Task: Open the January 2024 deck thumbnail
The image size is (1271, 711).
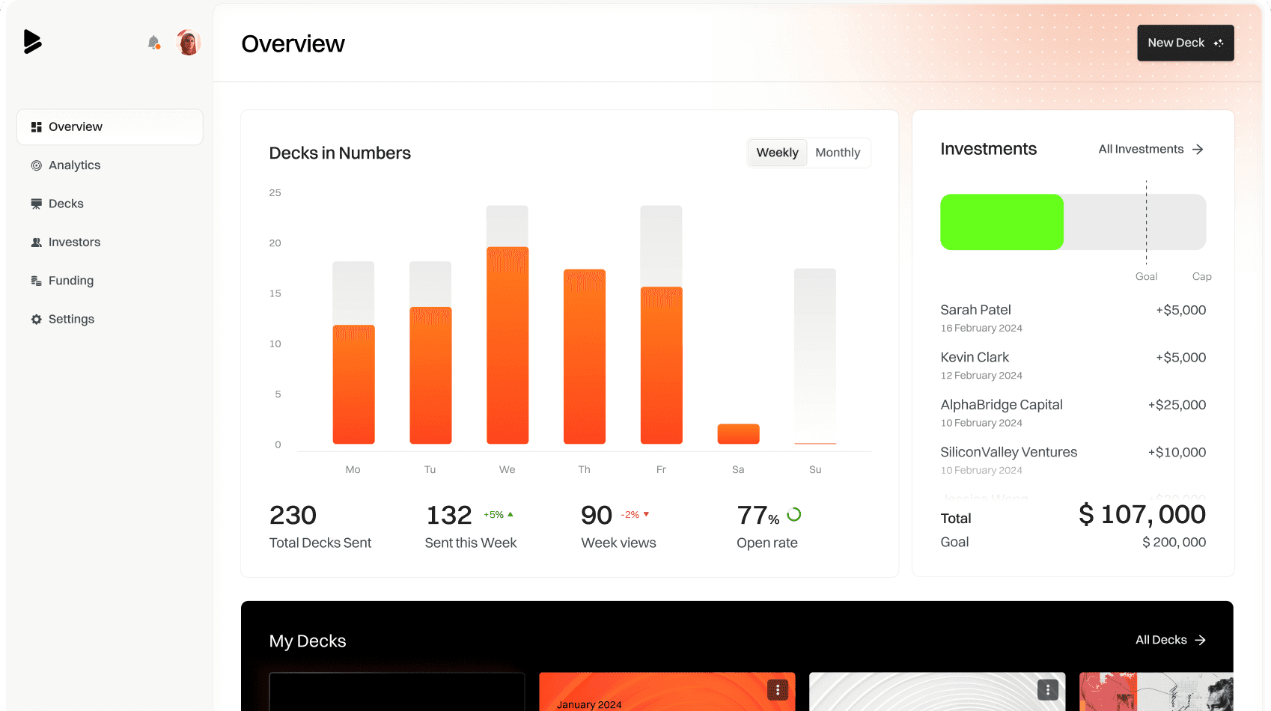Action: point(667,692)
